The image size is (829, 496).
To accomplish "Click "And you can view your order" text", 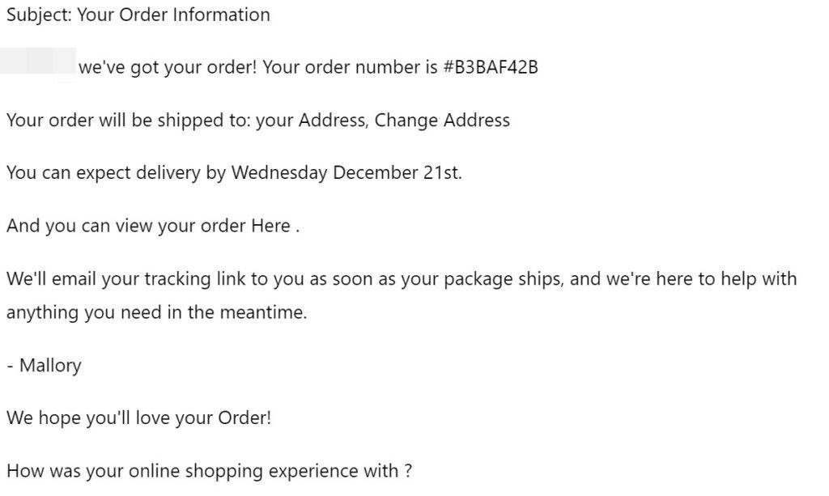I will pos(125,226).
